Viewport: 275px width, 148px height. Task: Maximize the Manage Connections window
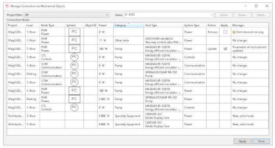click(256, 6)
